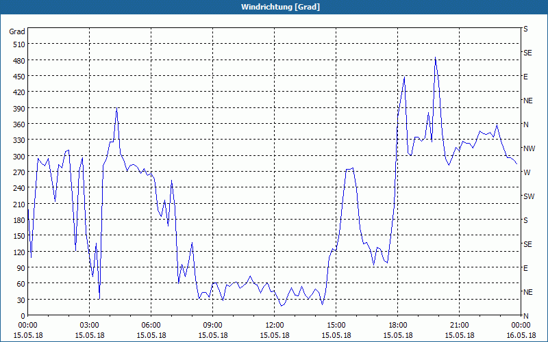Click the 450 degree axis value
The image size is (548, 342).
click(x=19, y=77)
